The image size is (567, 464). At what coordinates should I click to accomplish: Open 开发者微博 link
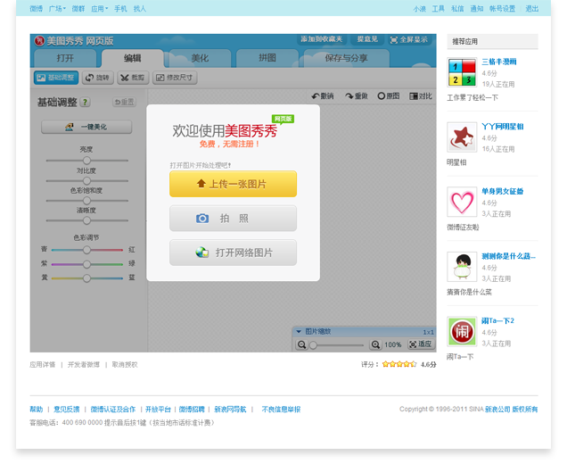point(84,364)
